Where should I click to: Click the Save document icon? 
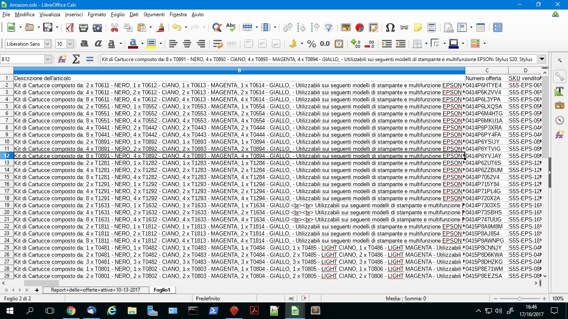tap(48, 27)
